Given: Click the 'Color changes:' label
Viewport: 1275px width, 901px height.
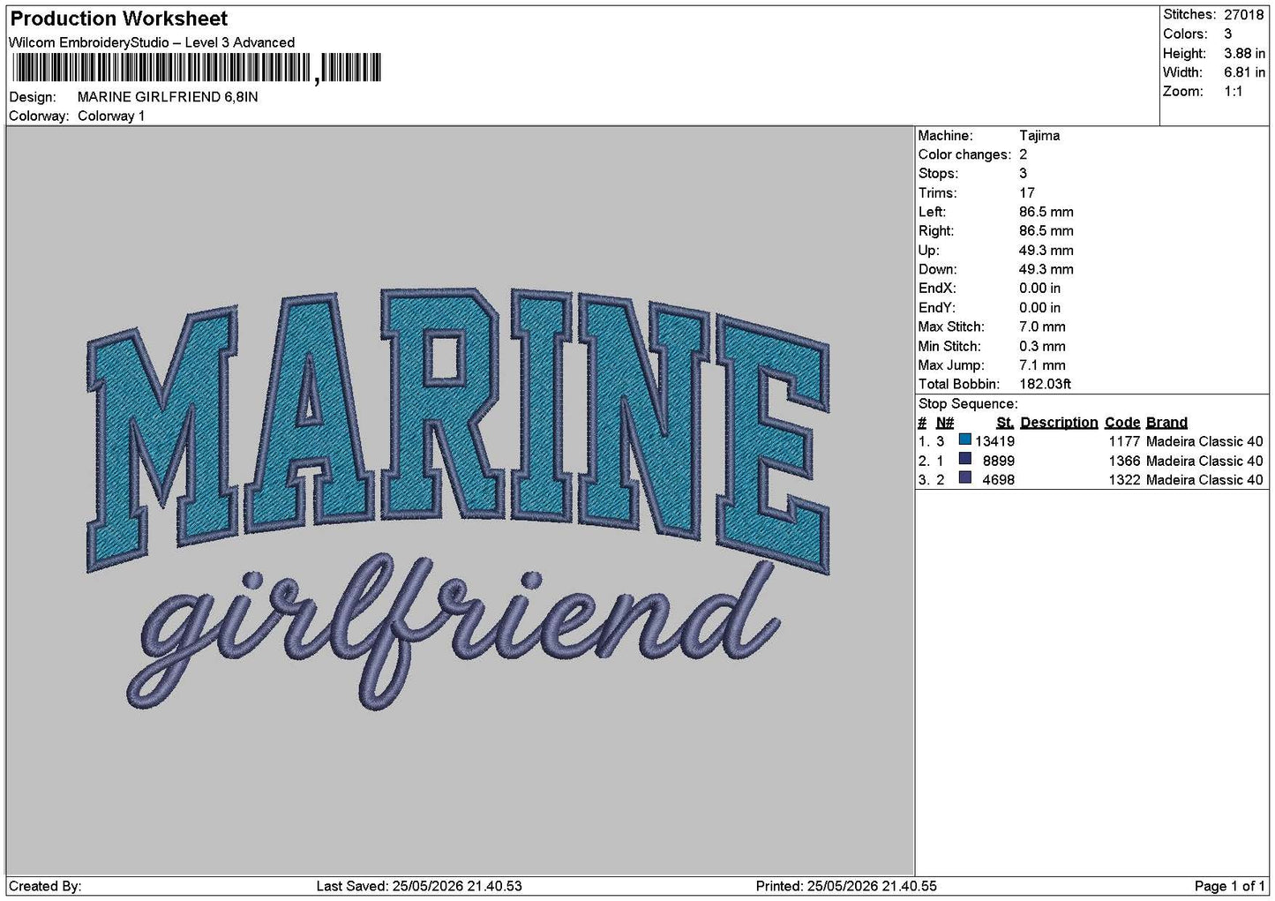Looking at the screenshot, I should coord(964,154).
